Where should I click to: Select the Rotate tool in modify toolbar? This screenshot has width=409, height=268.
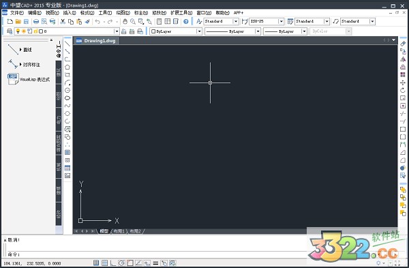(x=403, y=90)
